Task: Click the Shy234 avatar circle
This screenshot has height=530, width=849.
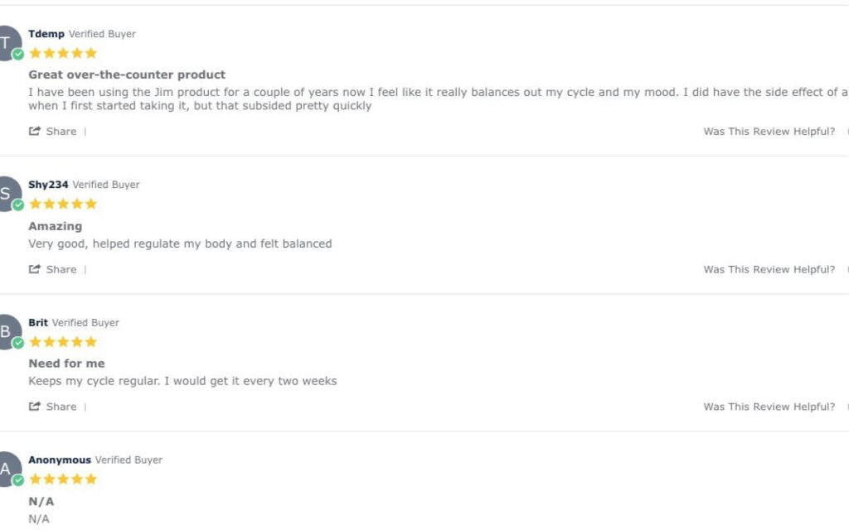Action: pos(7,194)
